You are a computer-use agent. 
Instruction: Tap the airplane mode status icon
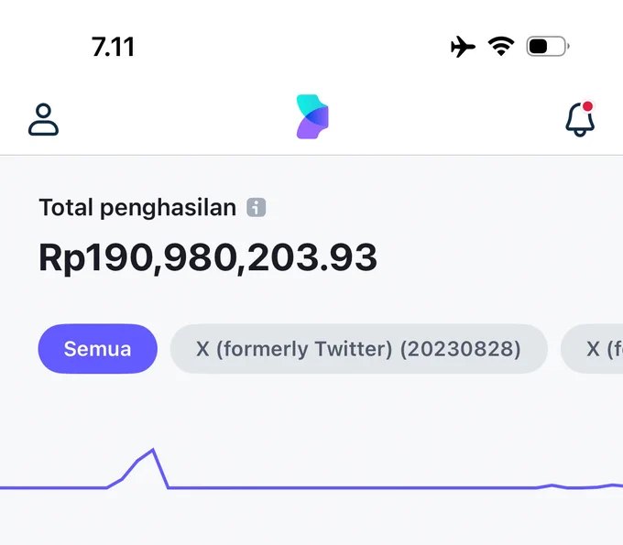463,47
